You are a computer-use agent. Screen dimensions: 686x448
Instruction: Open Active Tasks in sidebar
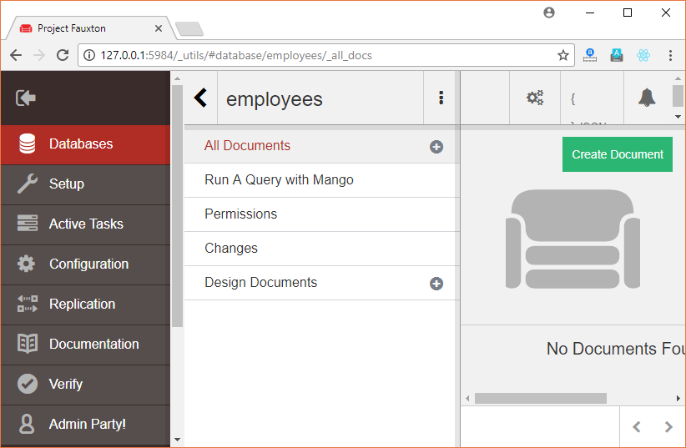(85, 224)
